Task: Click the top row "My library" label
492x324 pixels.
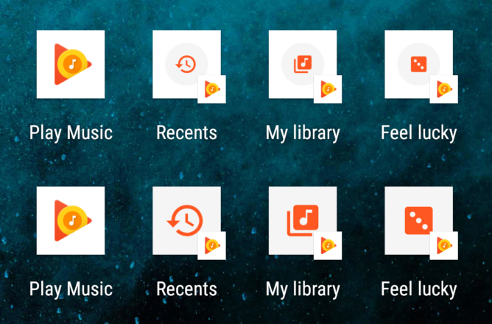Action: 303,133
